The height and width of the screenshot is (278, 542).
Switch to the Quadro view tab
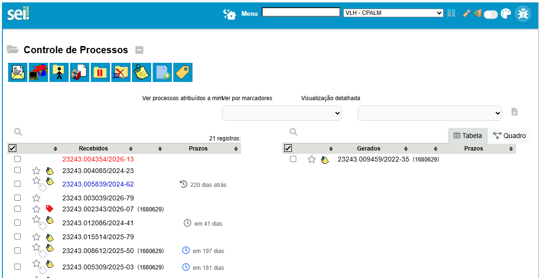coord(509,136)
